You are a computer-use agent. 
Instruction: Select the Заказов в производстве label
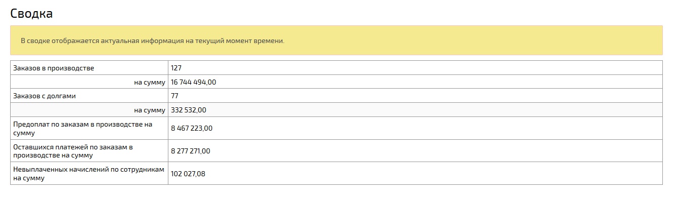point(54,68)
